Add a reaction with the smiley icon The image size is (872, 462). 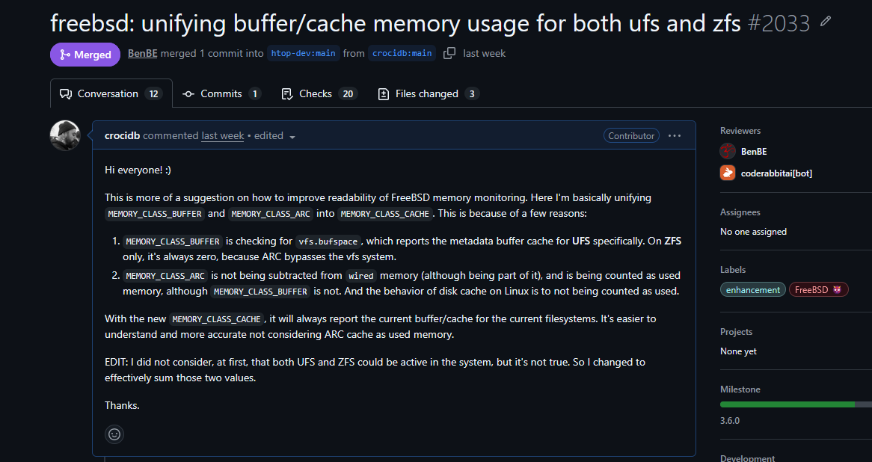click(114, 434)
